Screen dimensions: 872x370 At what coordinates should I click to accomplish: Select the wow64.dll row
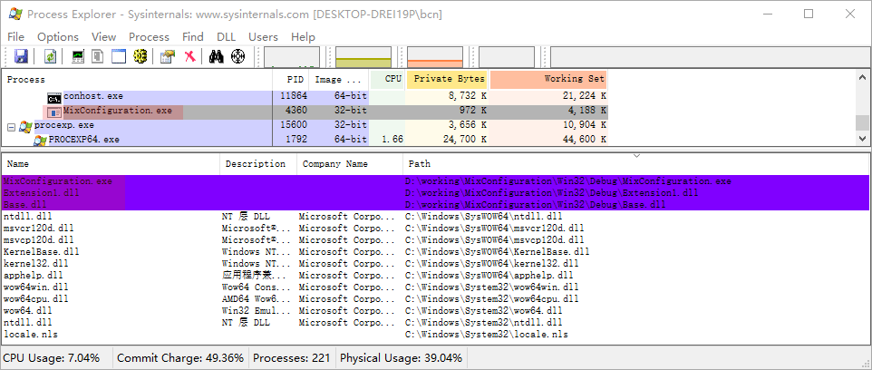click(435, 310)
